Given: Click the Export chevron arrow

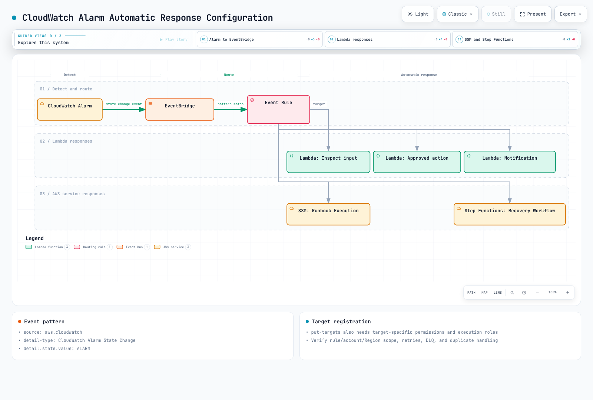Looking at the screenshot, I should (x=580, y=14).
